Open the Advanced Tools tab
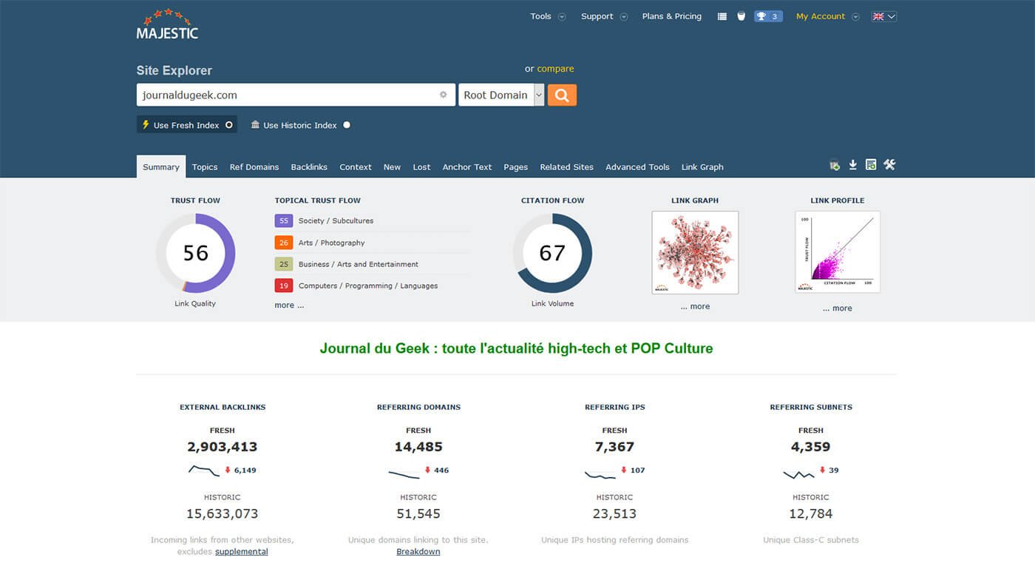 pos(637,166)
